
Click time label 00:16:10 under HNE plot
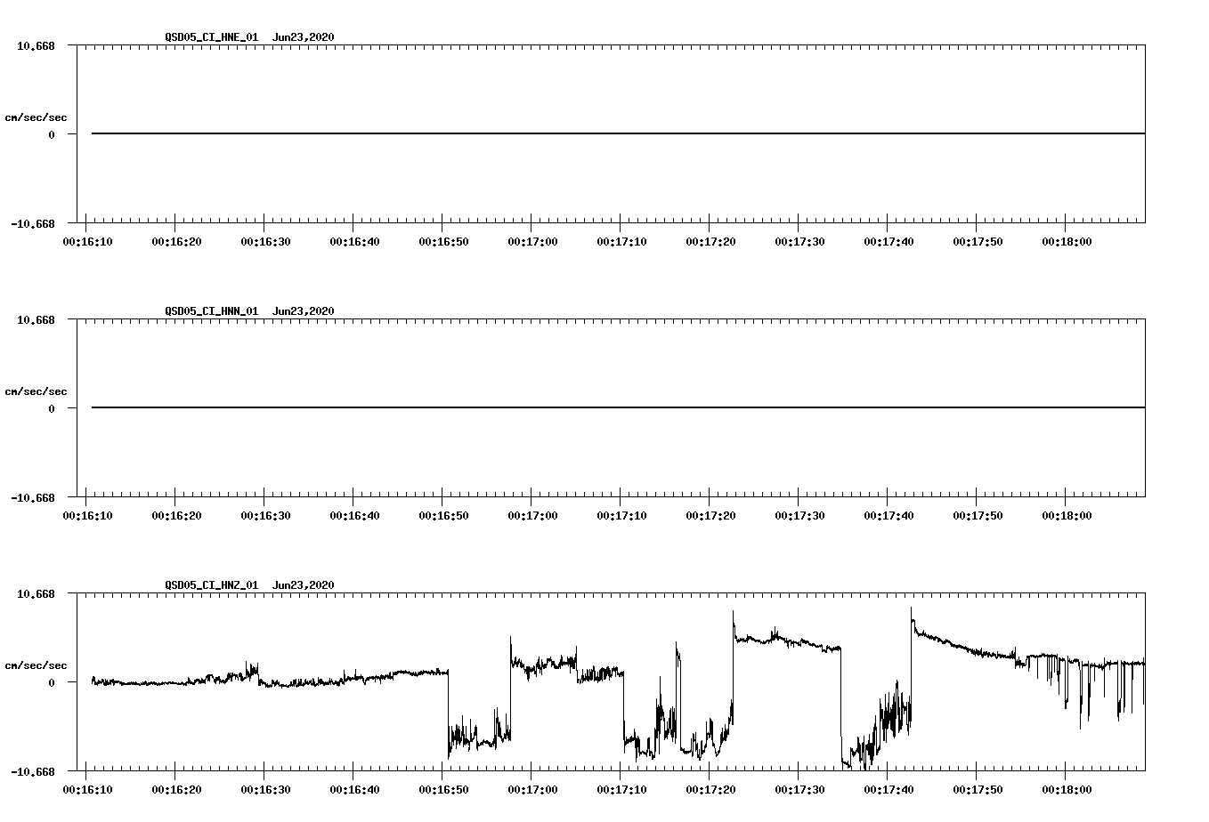point(87,242)
